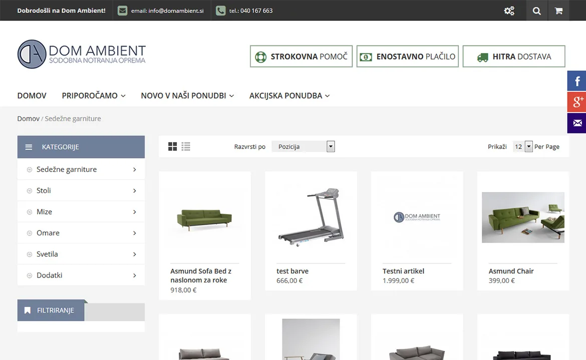
Task: Click the Asmund Chair room photo thumbnail
Action: coord(523,217)
